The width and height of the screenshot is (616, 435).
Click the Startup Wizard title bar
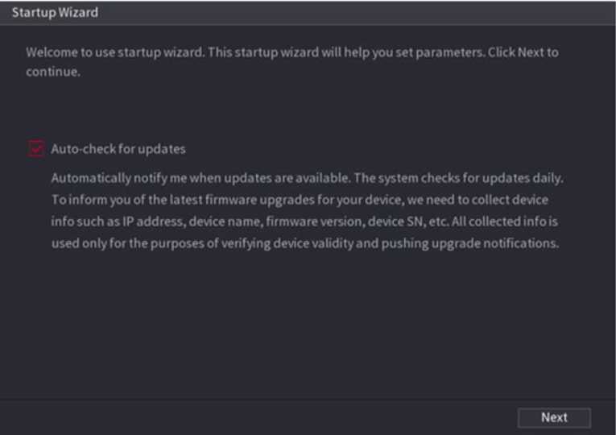click(308, 13)
